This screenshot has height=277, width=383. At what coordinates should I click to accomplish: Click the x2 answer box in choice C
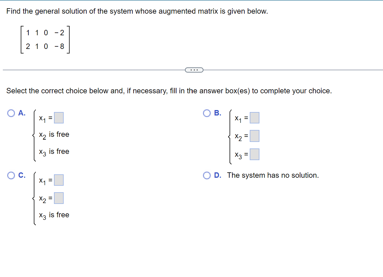click(x=59, y=198)
